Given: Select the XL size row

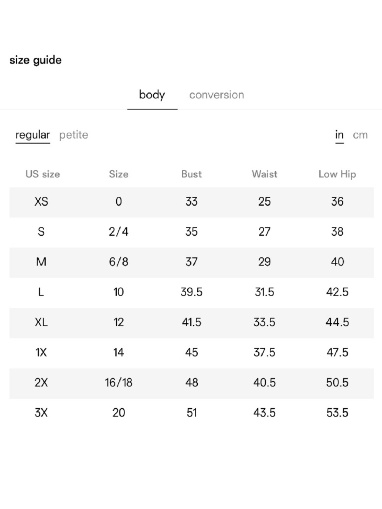Looking at the screenshot, I should tap(191, 323).
